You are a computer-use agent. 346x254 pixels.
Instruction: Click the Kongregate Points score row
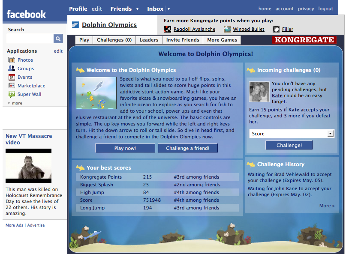[157, 177]
